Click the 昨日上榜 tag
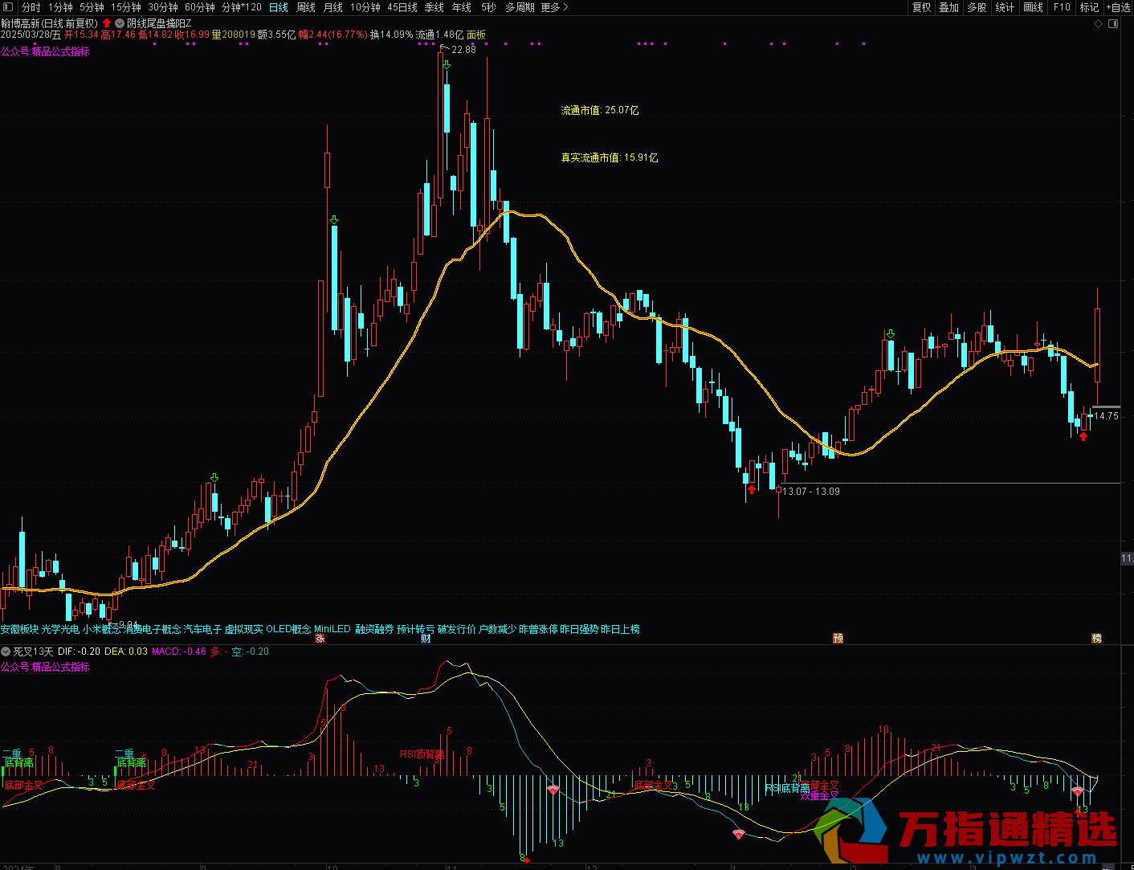 (x=620, y=629)
